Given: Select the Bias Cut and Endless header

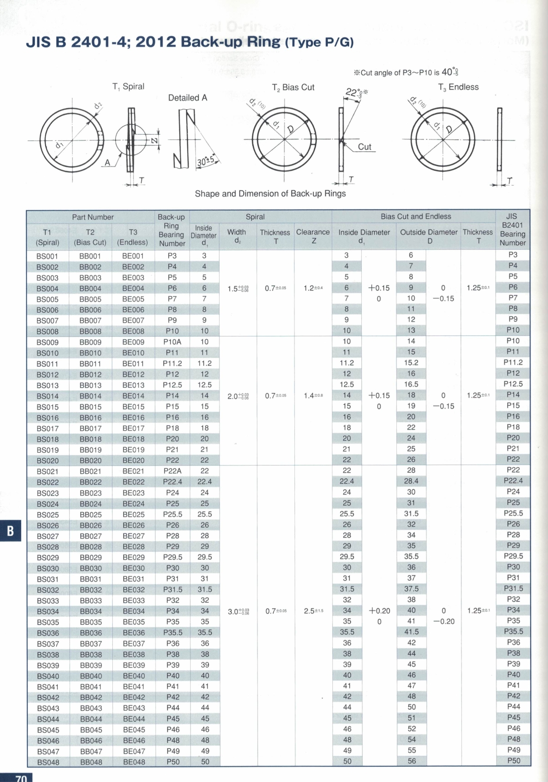Looking at the screenshot, I should (x=416, y=216).
